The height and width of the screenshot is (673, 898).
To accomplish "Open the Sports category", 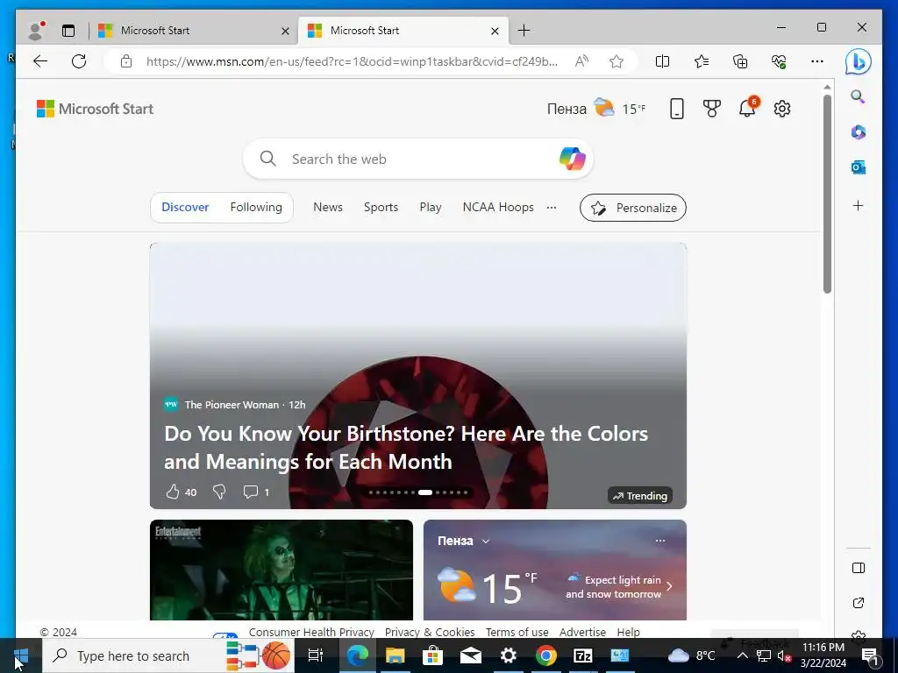I will click(x=381, y=207).
